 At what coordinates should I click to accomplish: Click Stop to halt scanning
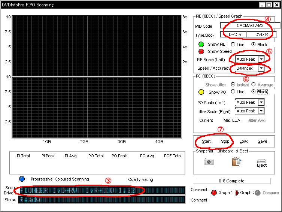coord(225,141)
